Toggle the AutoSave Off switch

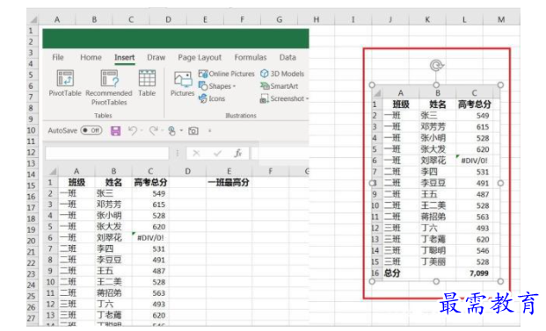click(91, 131)
